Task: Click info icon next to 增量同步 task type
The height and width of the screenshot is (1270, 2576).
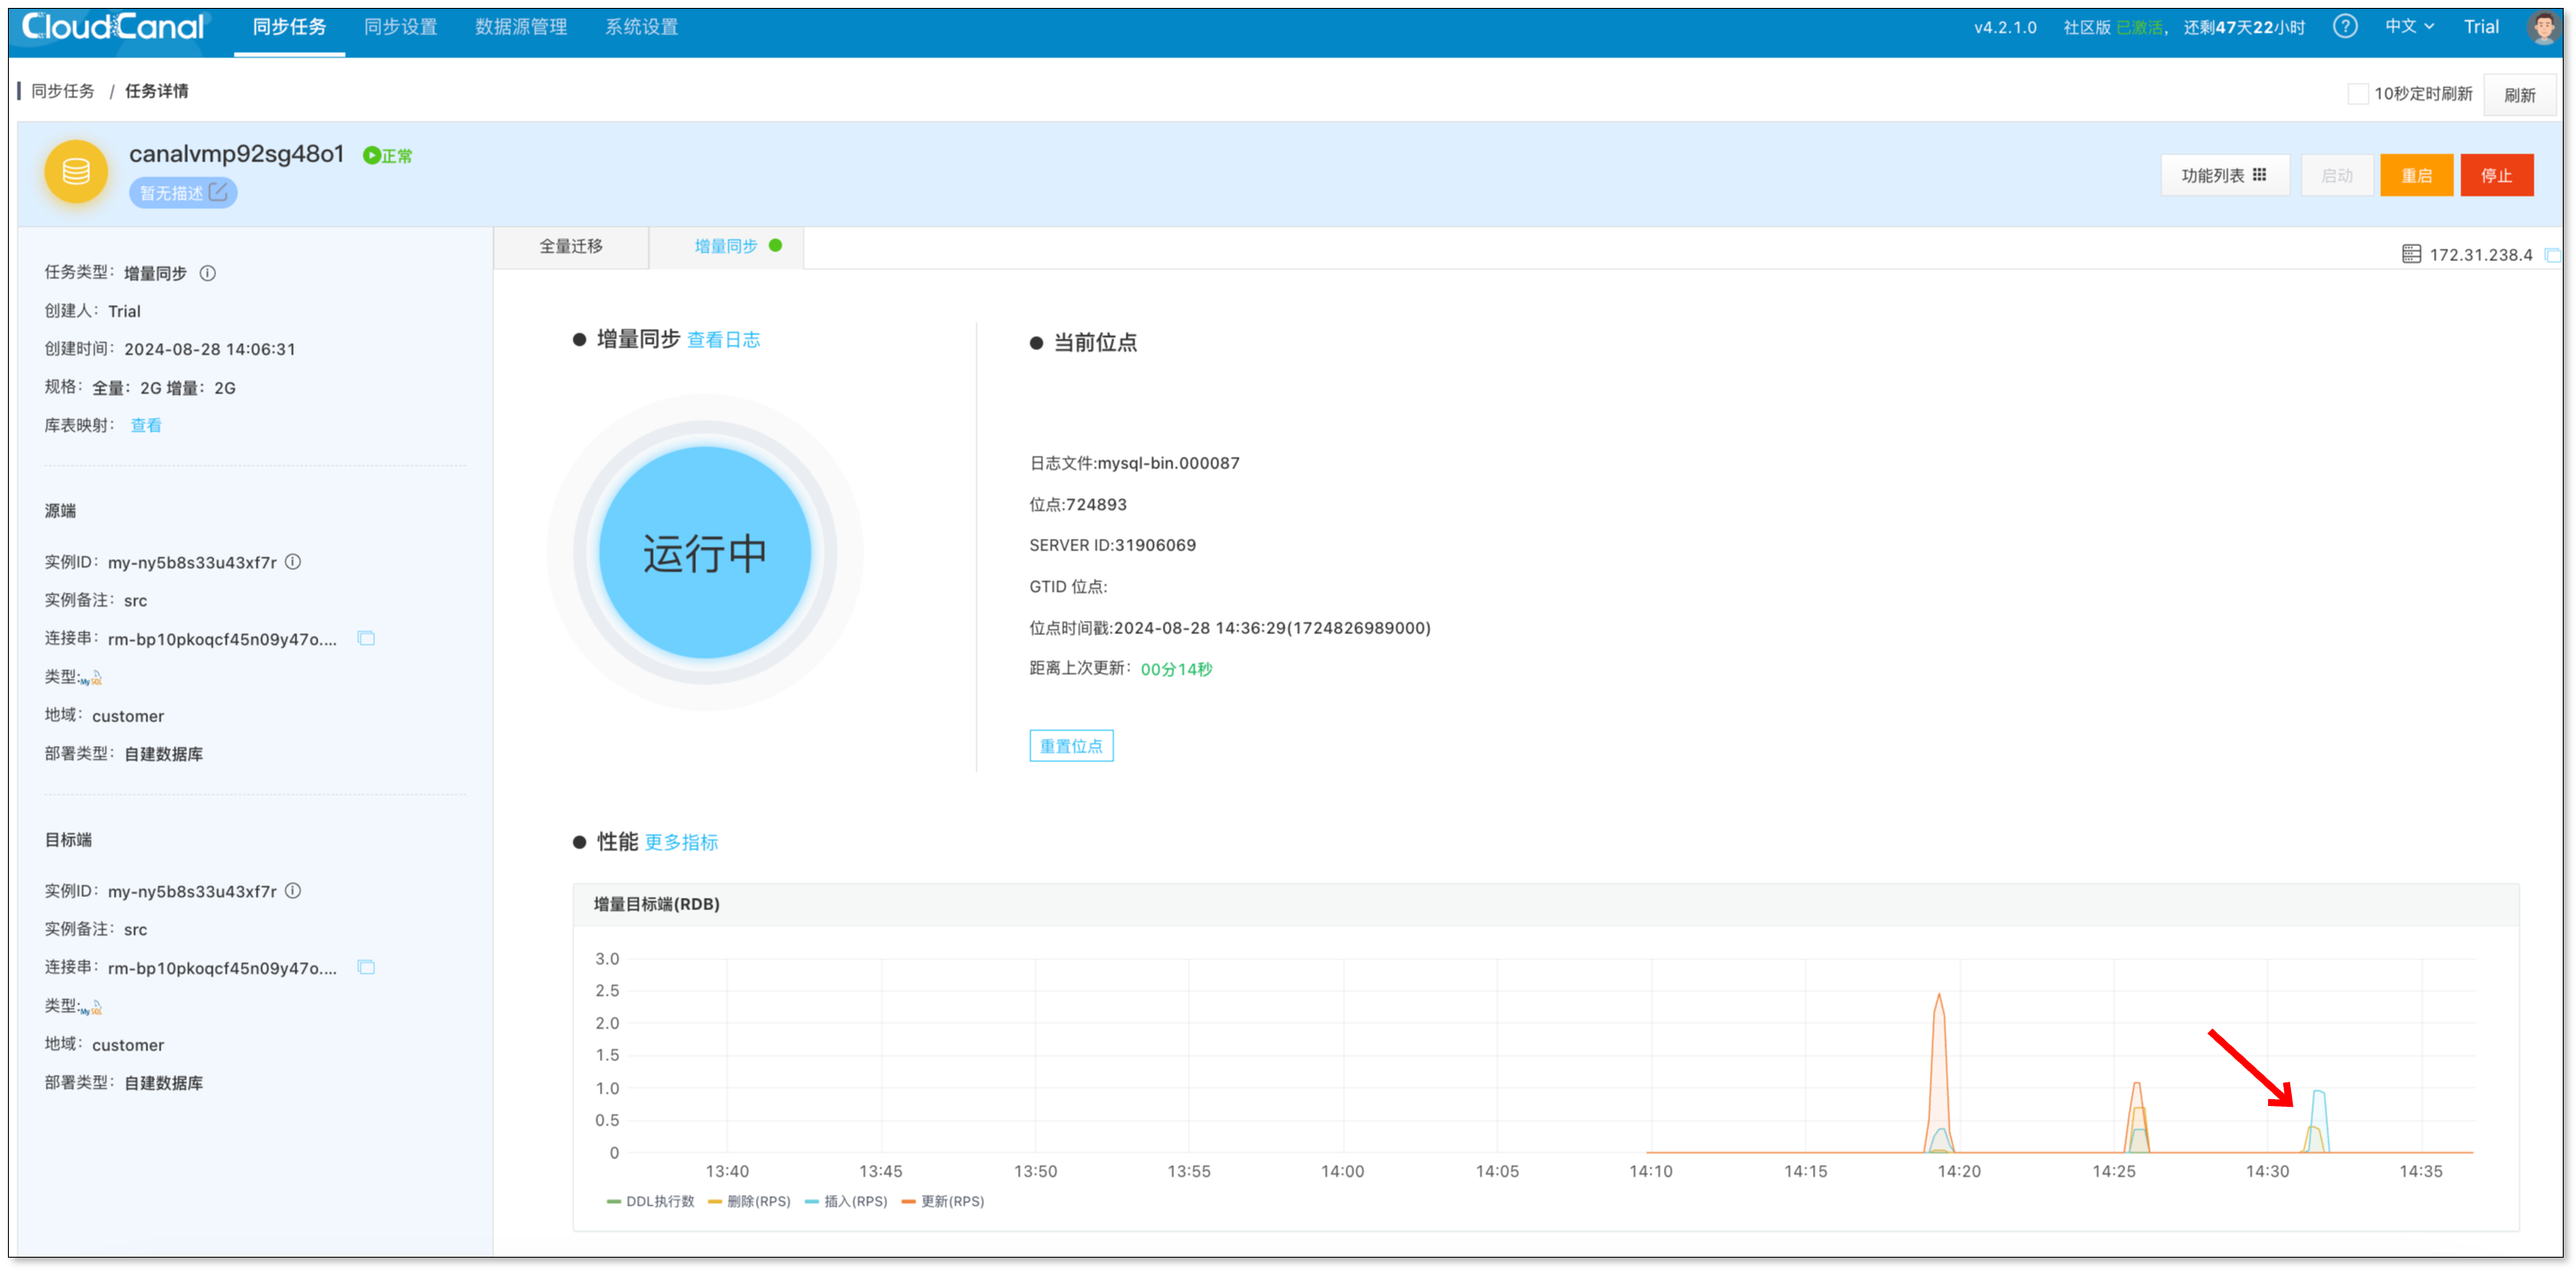Action: click(x=207, y=273)
